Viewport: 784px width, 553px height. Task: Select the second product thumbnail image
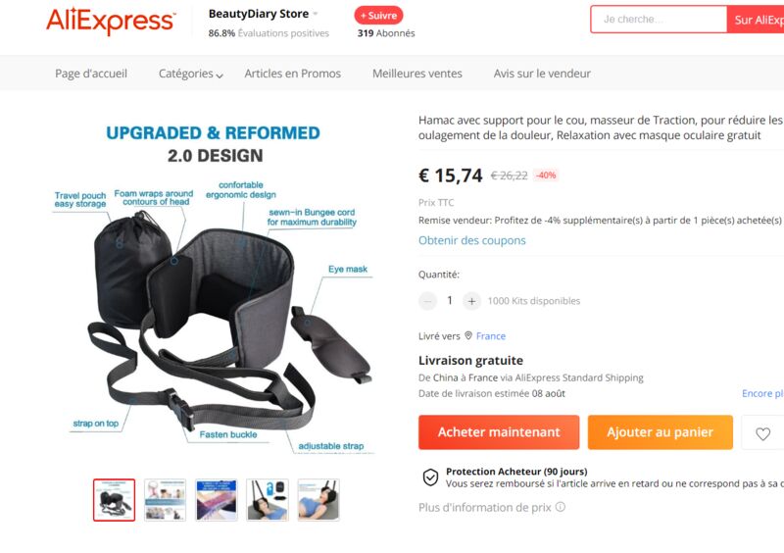click(x=165, y=500)
